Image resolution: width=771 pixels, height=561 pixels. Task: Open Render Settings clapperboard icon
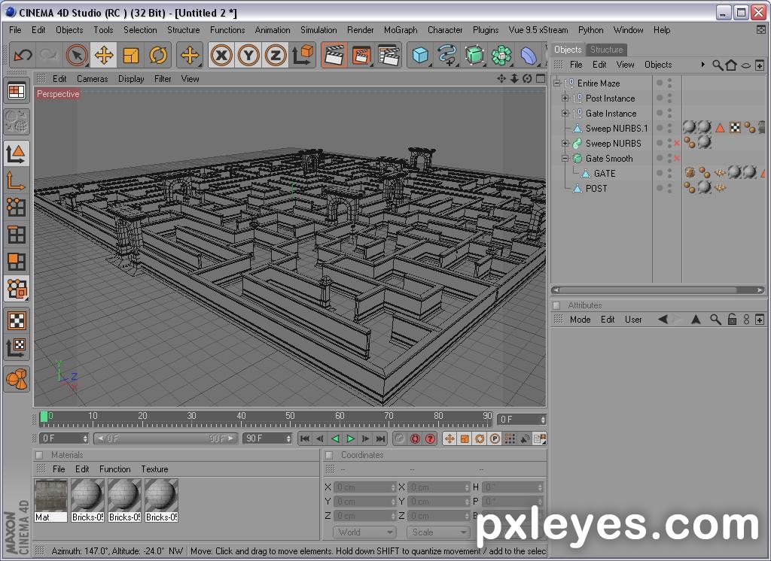[389, 55]
